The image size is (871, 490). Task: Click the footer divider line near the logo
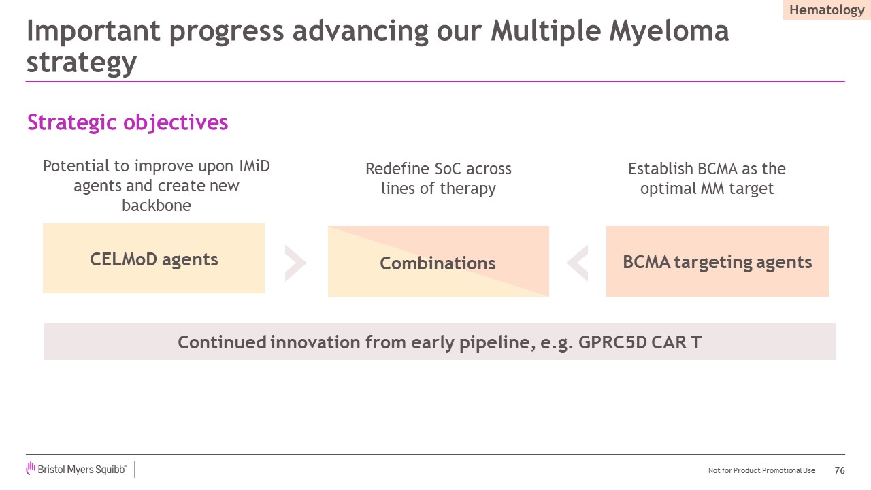tap(134, 470)
